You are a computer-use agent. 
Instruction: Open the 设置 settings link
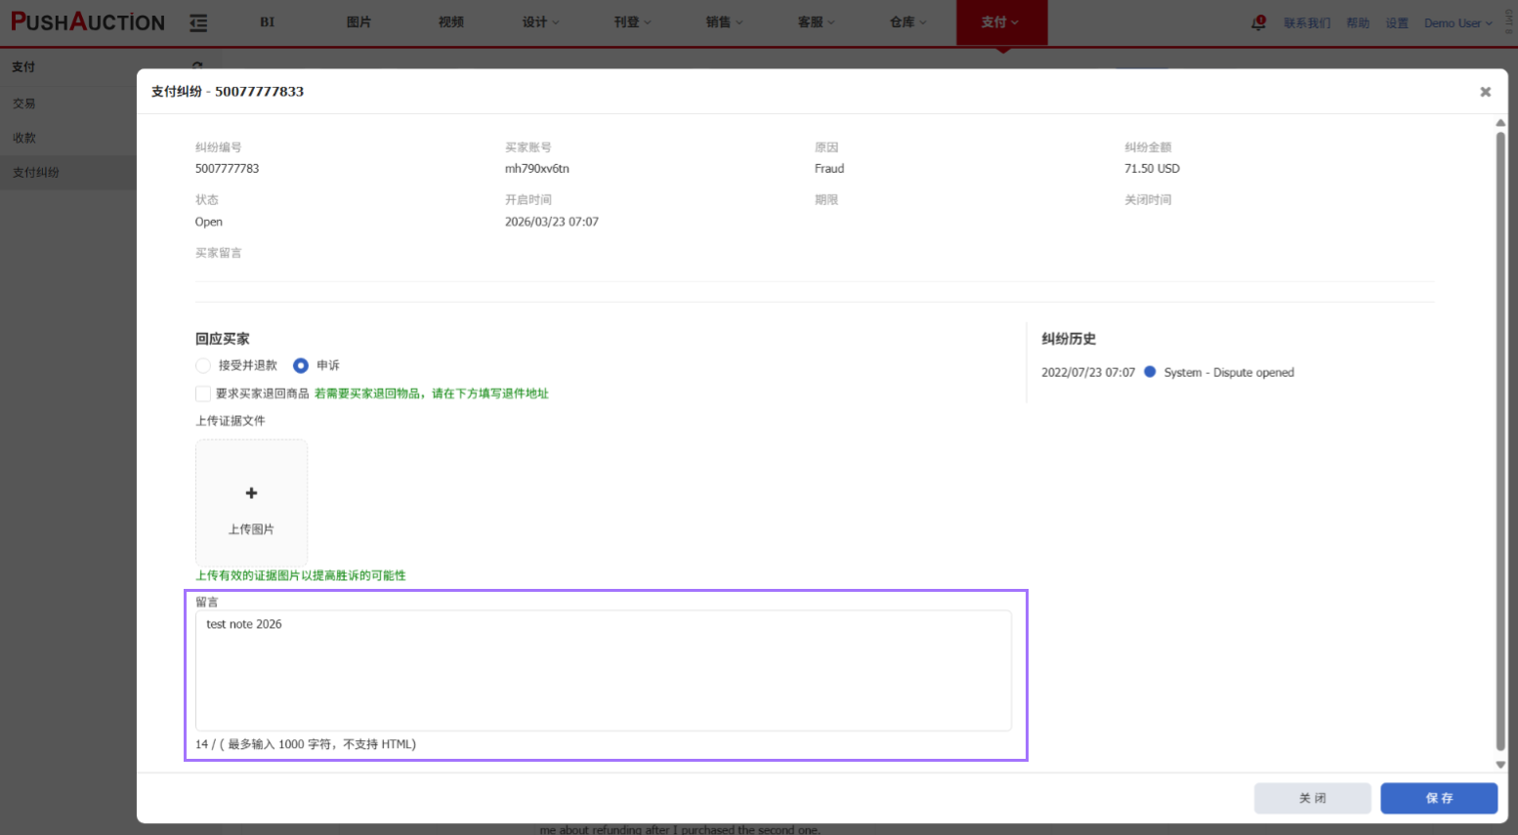[x=1397, y=23]
